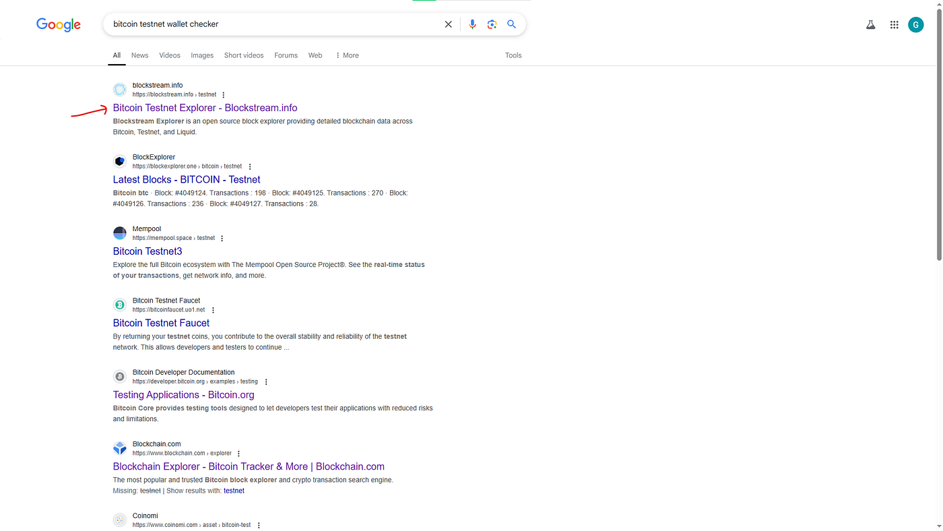This screenshot has width=943, height=531.
Task: Click the 'Mempool' site name text
Action: [147, 229]
